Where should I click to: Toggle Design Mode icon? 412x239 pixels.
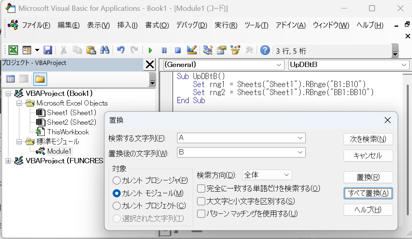[192, 50]
